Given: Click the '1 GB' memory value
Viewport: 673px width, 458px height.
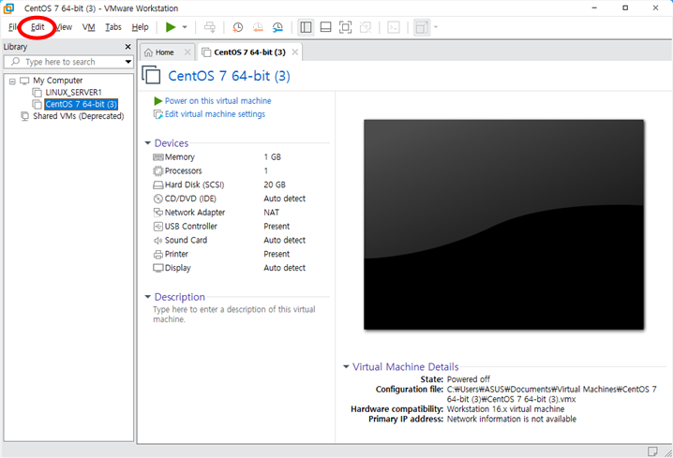Looking at the screenshot, I should [273, 157].
